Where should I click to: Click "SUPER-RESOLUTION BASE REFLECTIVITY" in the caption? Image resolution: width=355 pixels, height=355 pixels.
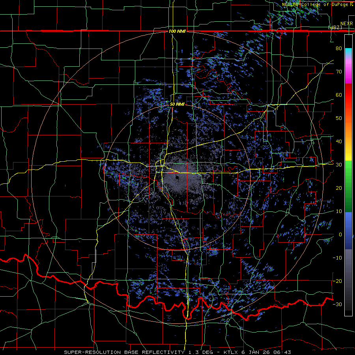[x=124, y=352]
